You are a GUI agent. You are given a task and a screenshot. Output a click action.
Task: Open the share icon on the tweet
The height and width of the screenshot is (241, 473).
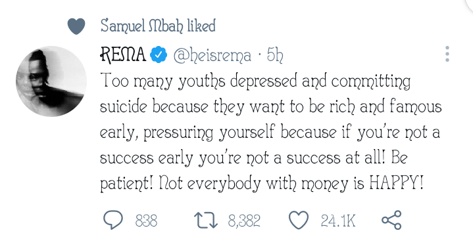coord(391,220)
